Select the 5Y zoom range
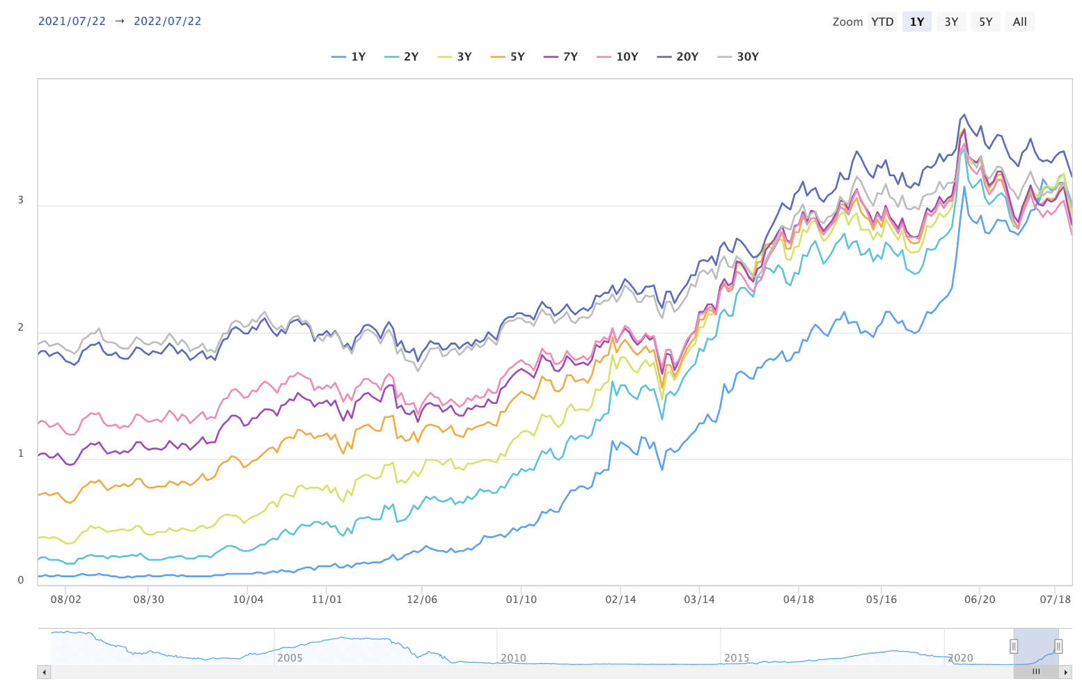 [985, 22]
